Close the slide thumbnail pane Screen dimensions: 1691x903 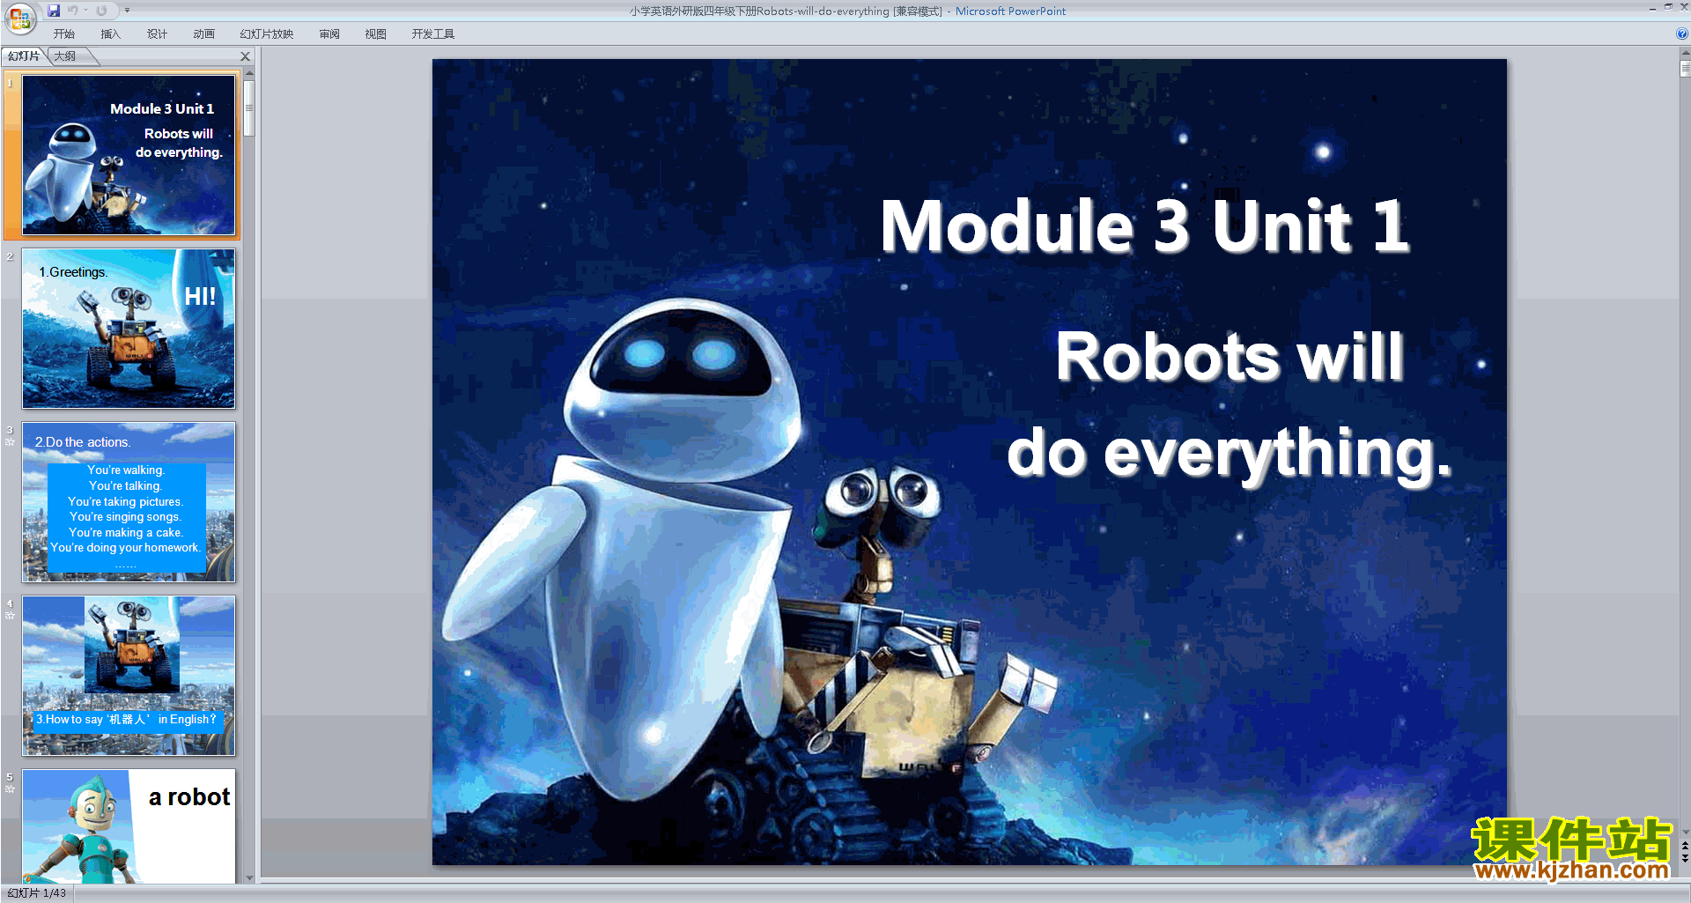[x=246, y=56]
